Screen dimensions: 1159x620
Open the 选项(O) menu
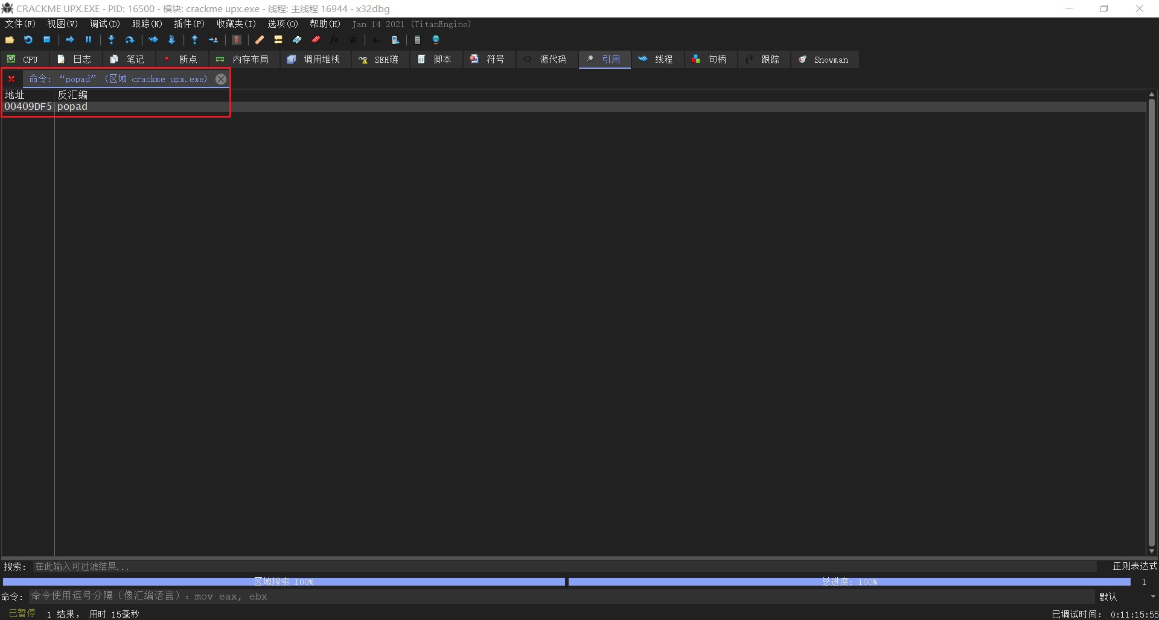point(283,24)
